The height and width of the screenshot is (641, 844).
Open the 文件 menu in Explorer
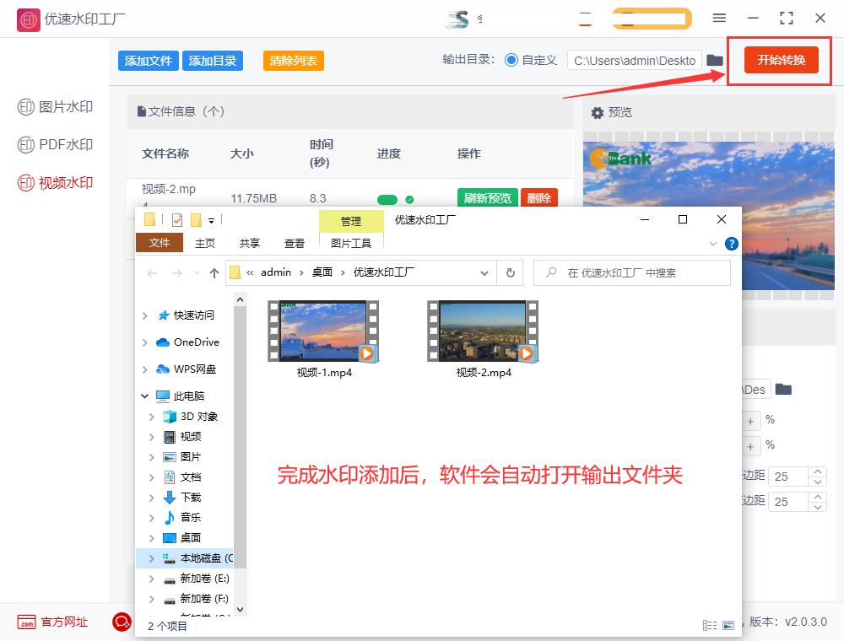160,243
